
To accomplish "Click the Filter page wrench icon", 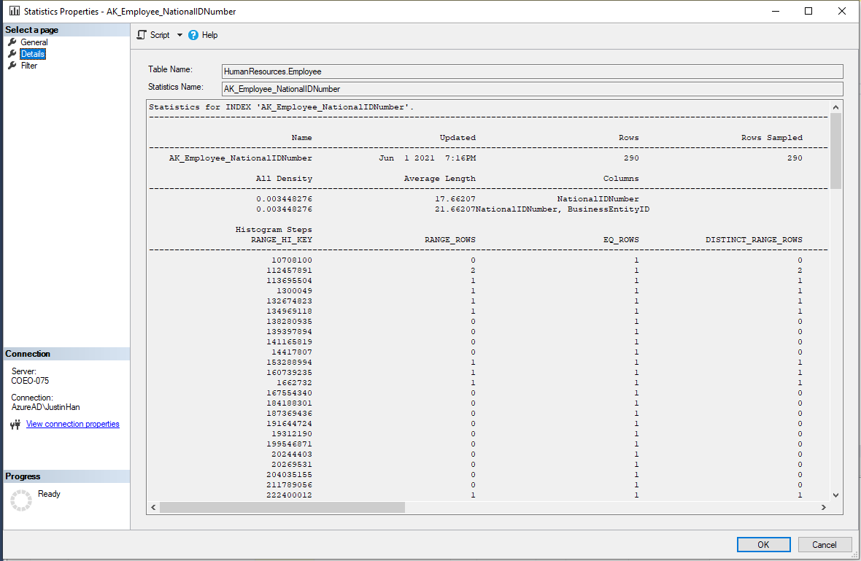I will (12, 66).
